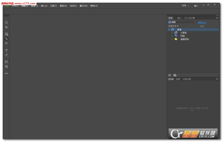Open the sync settings gear icon
Screen dimensions: 223x142
coord(196,6)
